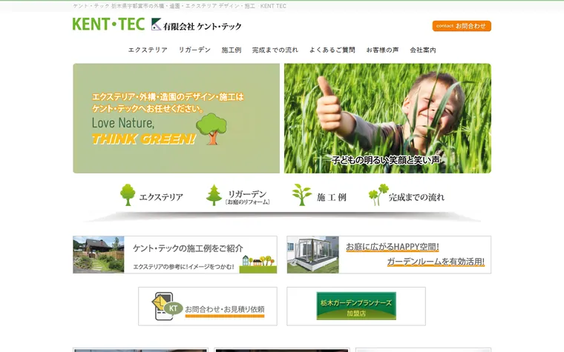Open the お問合わせ・お見積り依頼 banner
This screenshot has height=352, width=564.
point(208,306)
